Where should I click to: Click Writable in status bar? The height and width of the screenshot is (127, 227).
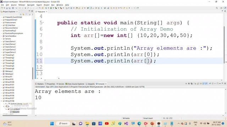126,118
